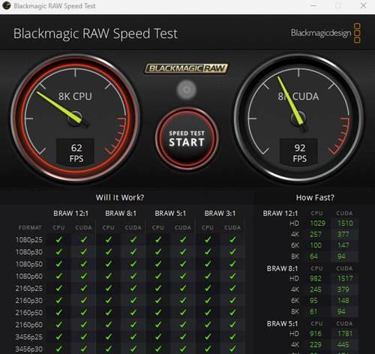The width and height of the screenshot is (375, 354).
Task: Click the 2160p30 BRAW 12:1 CUDA checkmark
Action: tap(84, 301)
